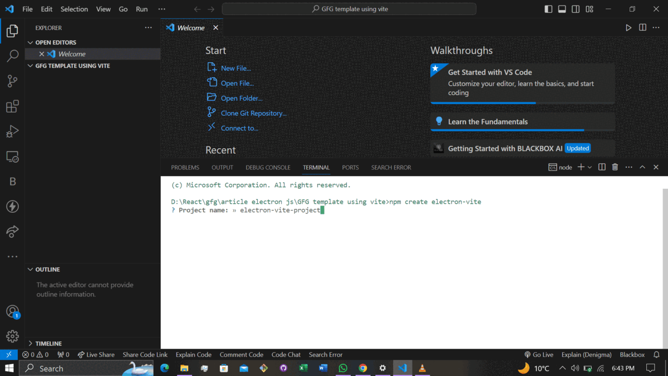668x376 pixels.
Task: Collapse the GFG TEMPLATE USING VITE folder section
Action: (92, 66)
